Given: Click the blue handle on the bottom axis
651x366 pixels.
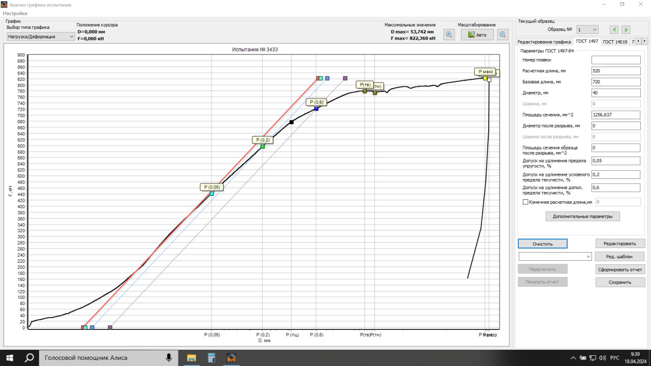Looking at the screenshot, I should [92, 327].
